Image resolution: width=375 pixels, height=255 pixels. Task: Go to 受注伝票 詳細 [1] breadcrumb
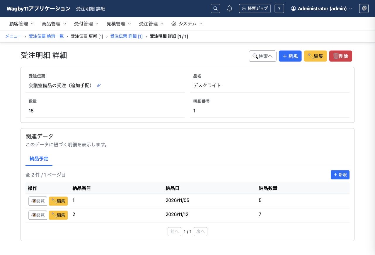tap(127, 36)
